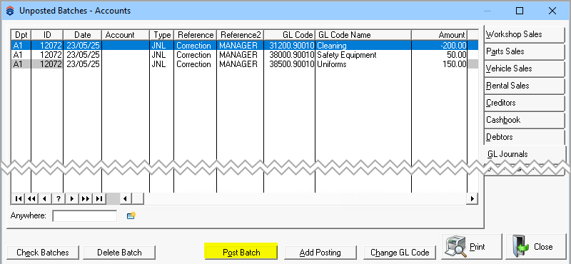Click the Date column header
This screenshot has width=571, height=264.
[x=83, y=35]
